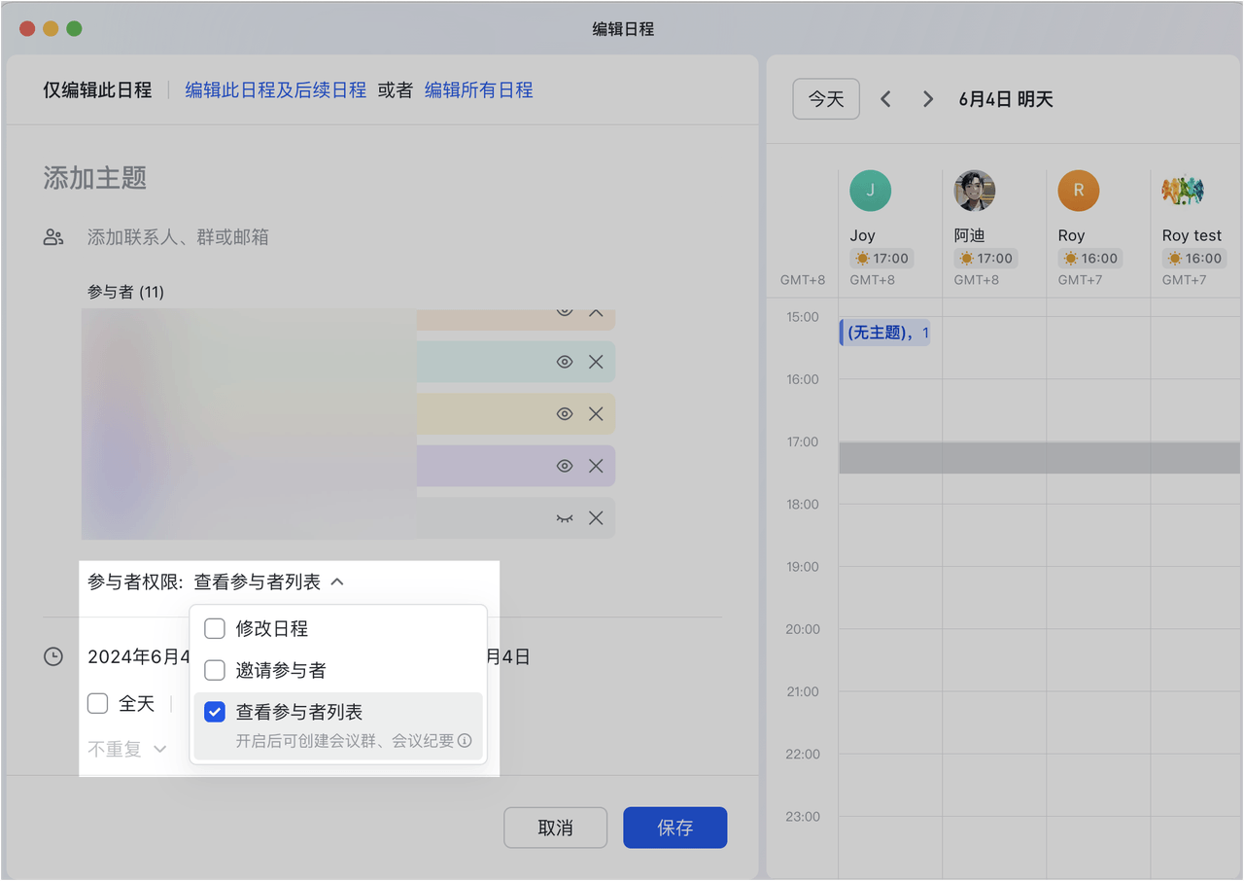Focus the 添加联系人、群或邮箱 field
This screenshot has width=1244, height=881.
pyautogui.click(x=178, y=237)
